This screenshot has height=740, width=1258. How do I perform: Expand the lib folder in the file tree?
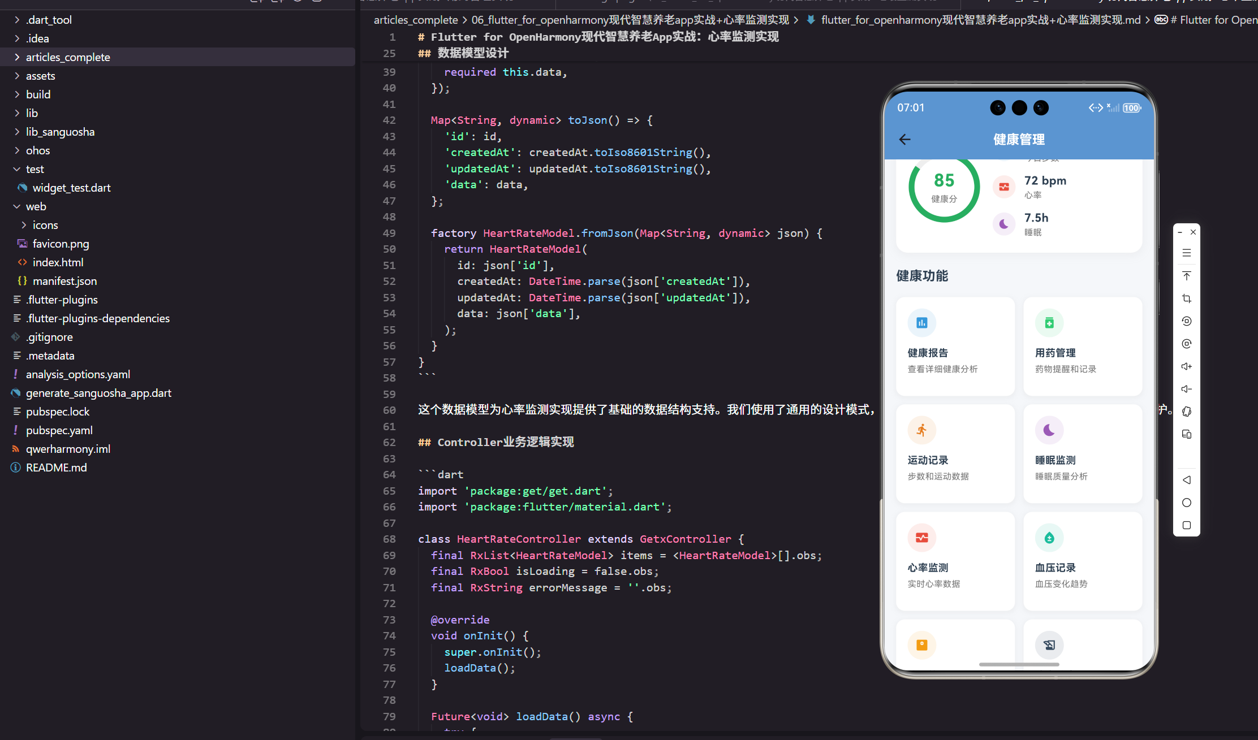pyautogui.click(x=32, y=112)
